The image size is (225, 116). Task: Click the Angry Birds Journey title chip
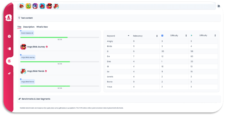28,57
